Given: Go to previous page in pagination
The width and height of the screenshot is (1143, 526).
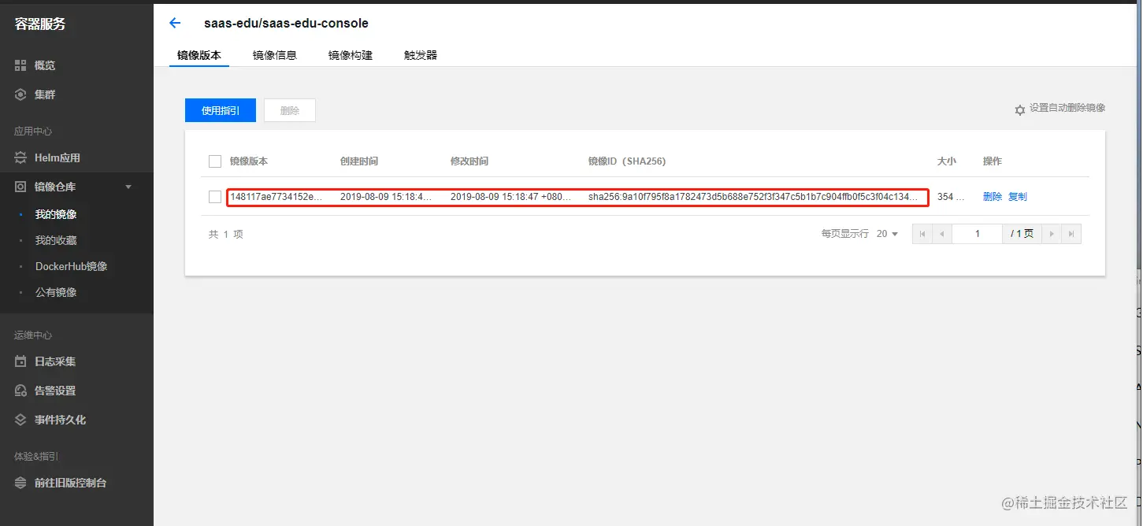Looking at the screenshot, I should point(941,234).
